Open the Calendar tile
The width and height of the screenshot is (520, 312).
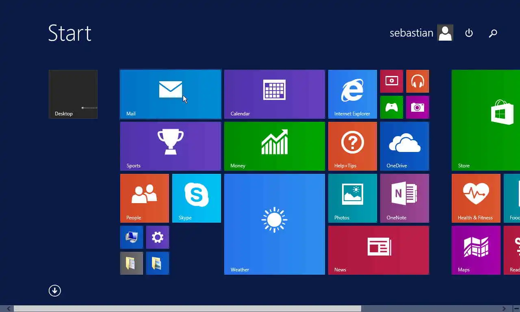275,94
